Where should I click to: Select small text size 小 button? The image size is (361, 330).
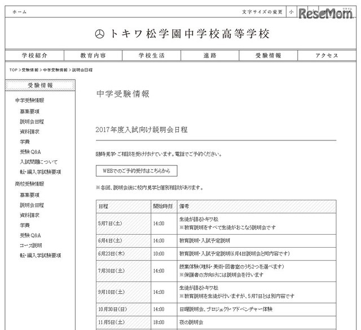click(x=291, y=12)
